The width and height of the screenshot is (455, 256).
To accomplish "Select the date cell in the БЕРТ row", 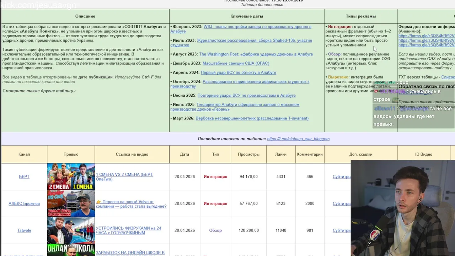I will pyautogui.click(x=184, y=177).
